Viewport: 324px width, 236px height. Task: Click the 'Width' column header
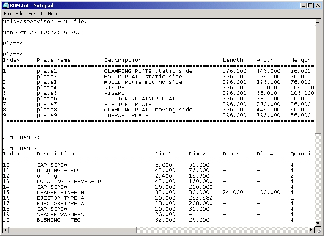coord(265,60)
